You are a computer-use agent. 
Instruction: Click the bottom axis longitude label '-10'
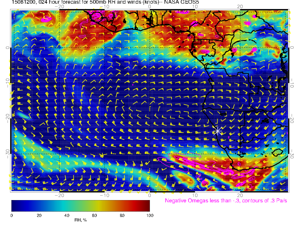(104, 195)
